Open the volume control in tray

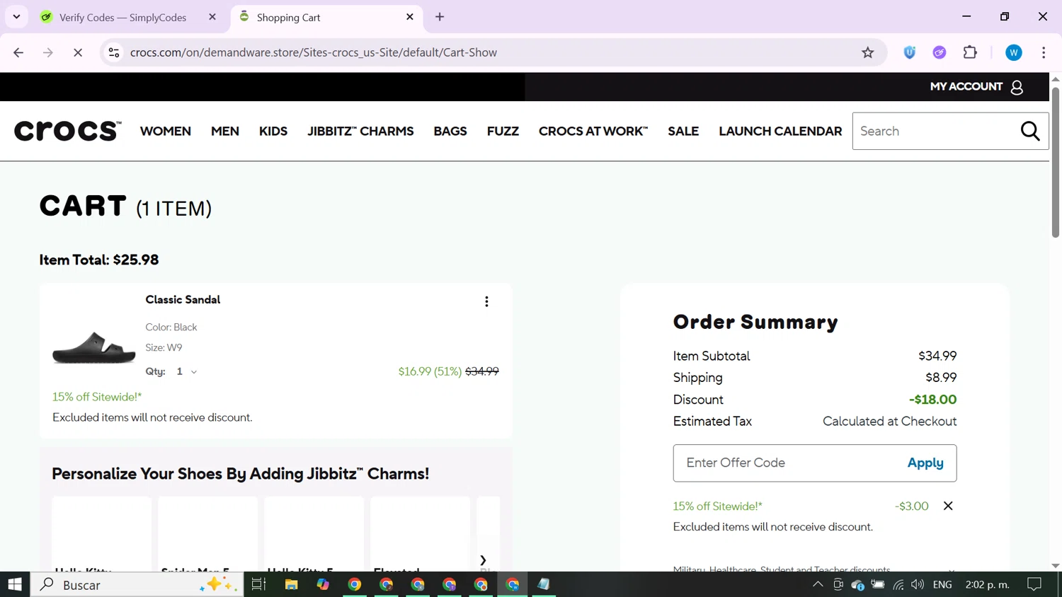click(918, 584)
